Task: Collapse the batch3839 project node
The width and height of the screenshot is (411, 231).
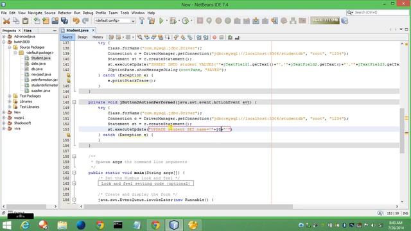Action: coord(4,42)
